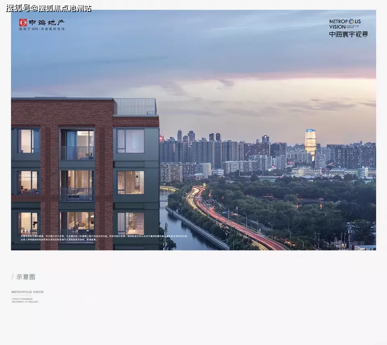Click the small METROPOLIS VISION text at bottom left
387x345 pixels.
27,292
